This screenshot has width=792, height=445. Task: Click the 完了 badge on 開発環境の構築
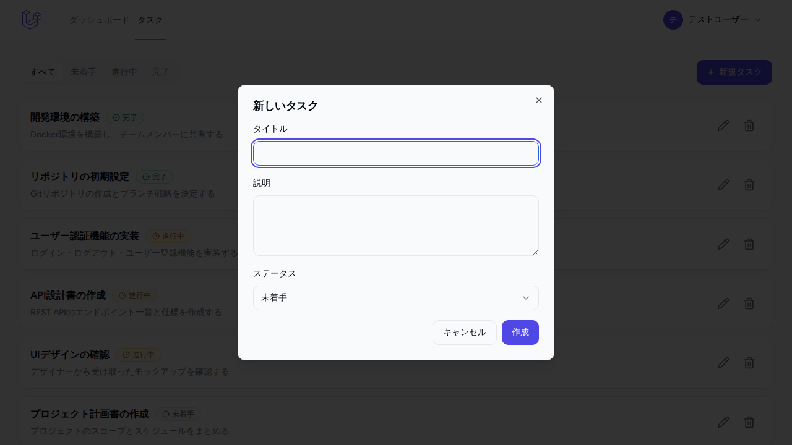(125, 117)
